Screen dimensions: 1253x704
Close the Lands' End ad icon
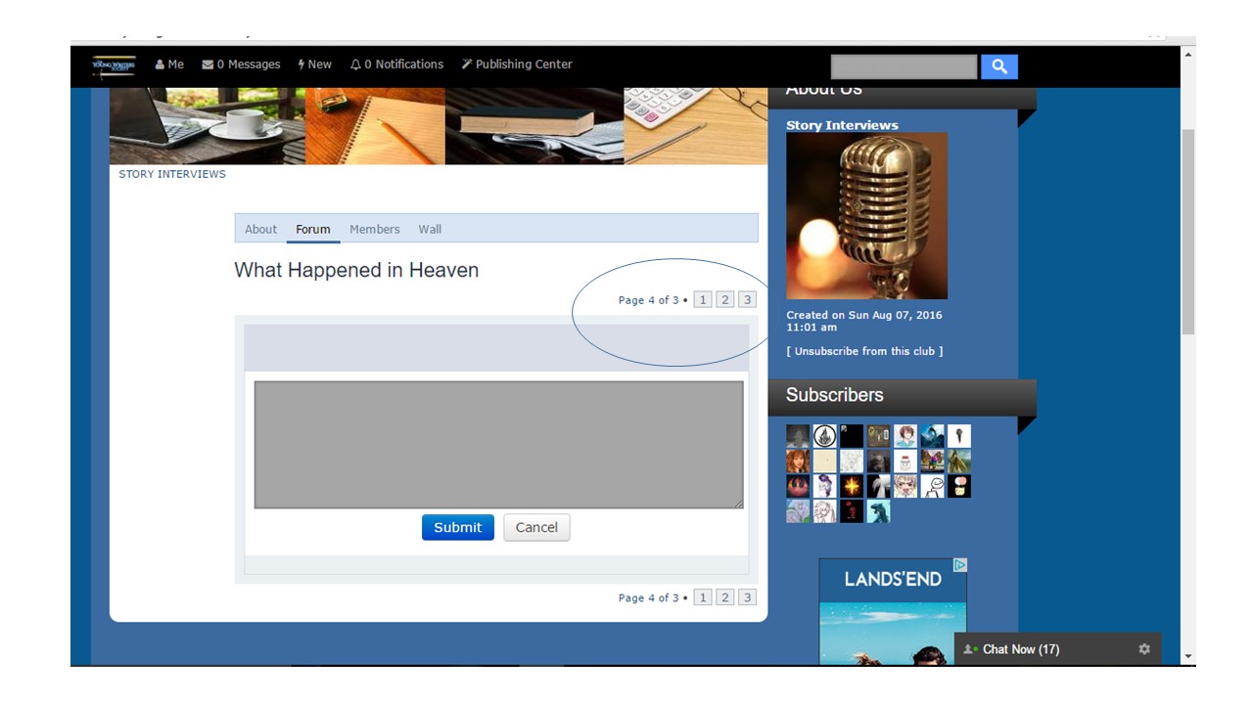[960, 565]
